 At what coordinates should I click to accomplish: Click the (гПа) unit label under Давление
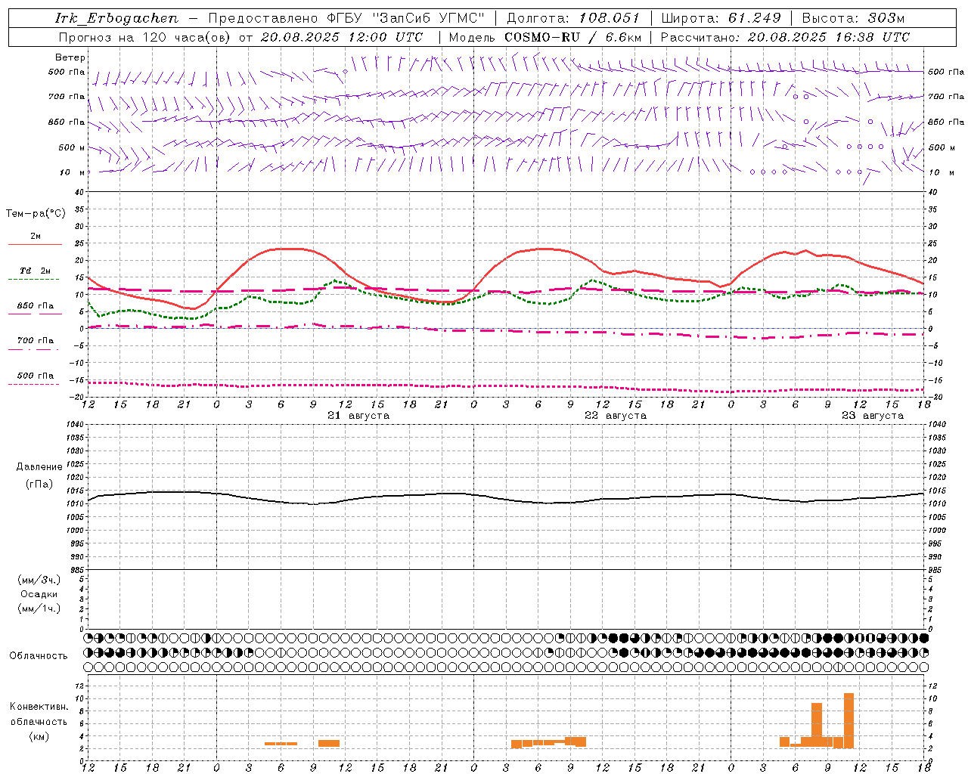pyautogui.click(x=39, y=485)
